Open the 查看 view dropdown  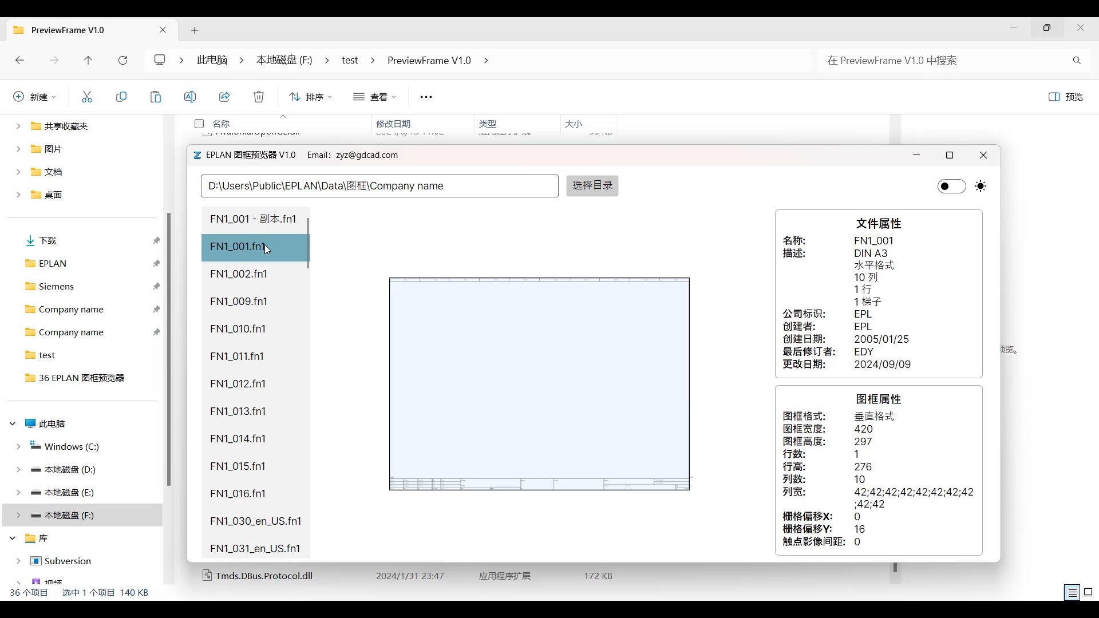(375, 97)
